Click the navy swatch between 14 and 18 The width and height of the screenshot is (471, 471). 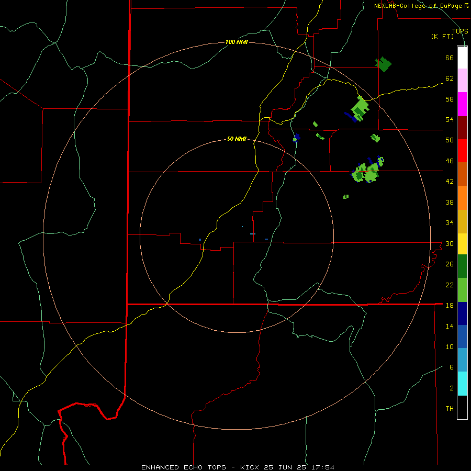(462, 313)
